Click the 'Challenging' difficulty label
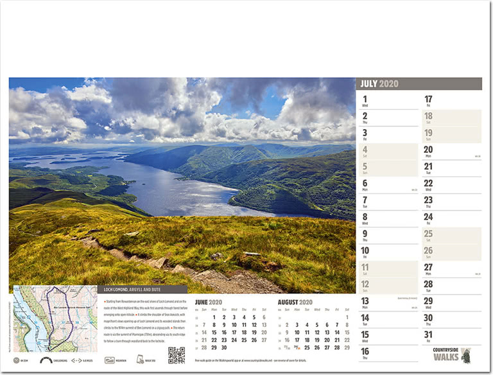This screenshot has width=493, height=375. click(x=60, y=360)
